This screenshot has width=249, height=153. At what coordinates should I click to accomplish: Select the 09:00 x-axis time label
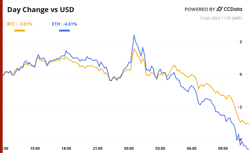tap(223, 148)
